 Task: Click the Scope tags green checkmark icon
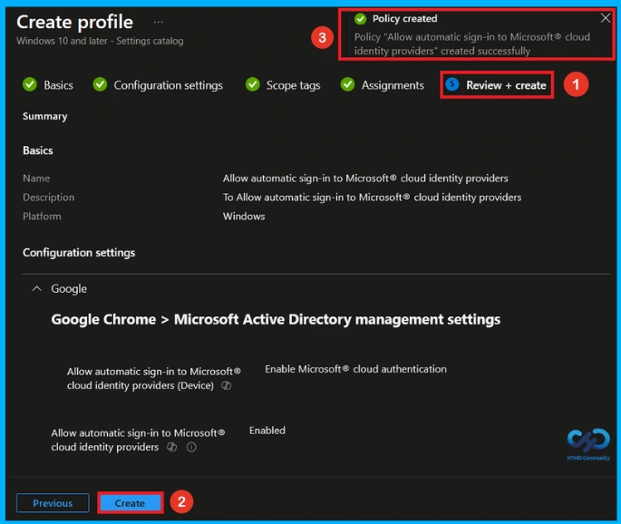pos(253,84)
